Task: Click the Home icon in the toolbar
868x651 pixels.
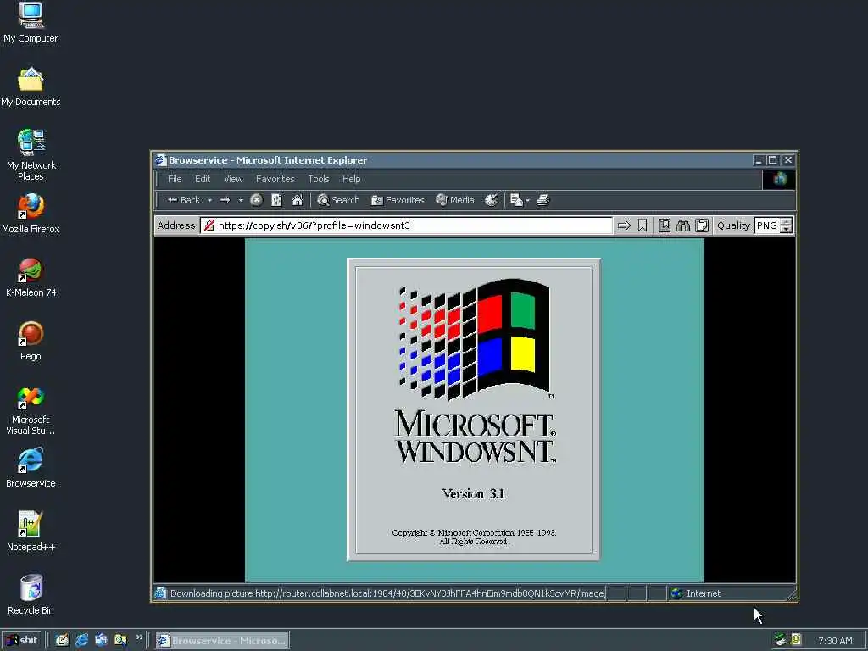Action: coord(298,200)
